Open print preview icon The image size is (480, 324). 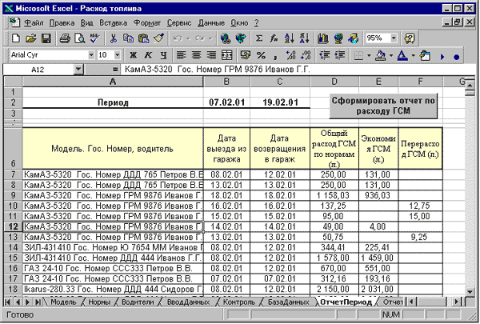click(79, 38)
